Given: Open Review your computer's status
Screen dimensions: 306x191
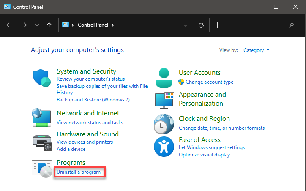Looking at the screenshot, I should [90, 79].
